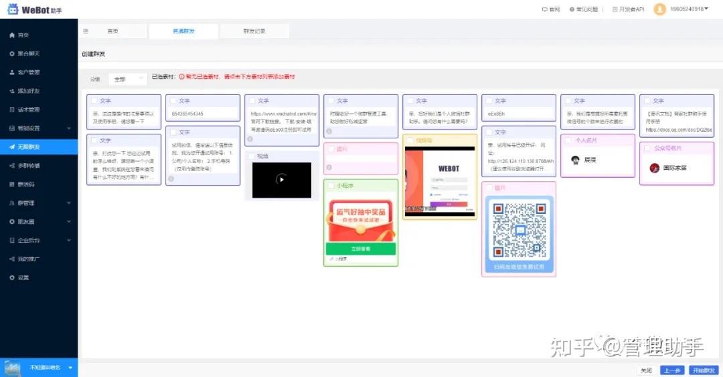Screen dimensions: 723x377
Task: Check the oEo8Bh text card checkbox
Action: tap(489, 101)
